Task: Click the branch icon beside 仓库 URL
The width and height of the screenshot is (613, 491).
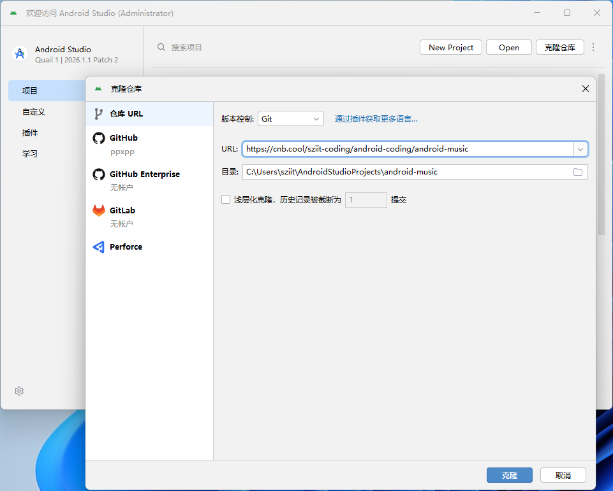Action: tap(98, 113)
